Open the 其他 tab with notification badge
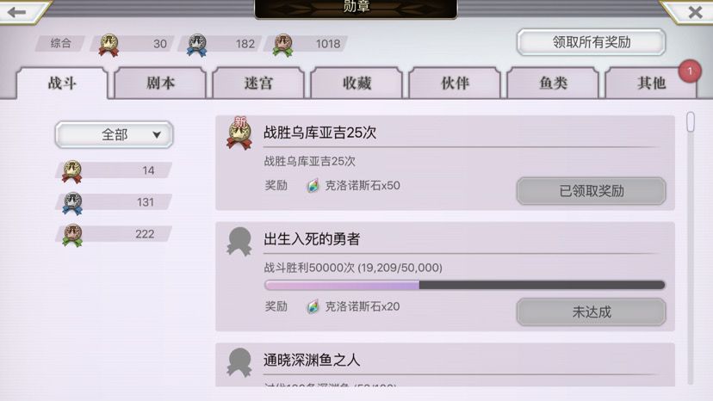This screenshot has height=401, width=713. pyautogui.click(x=651, y=83)
